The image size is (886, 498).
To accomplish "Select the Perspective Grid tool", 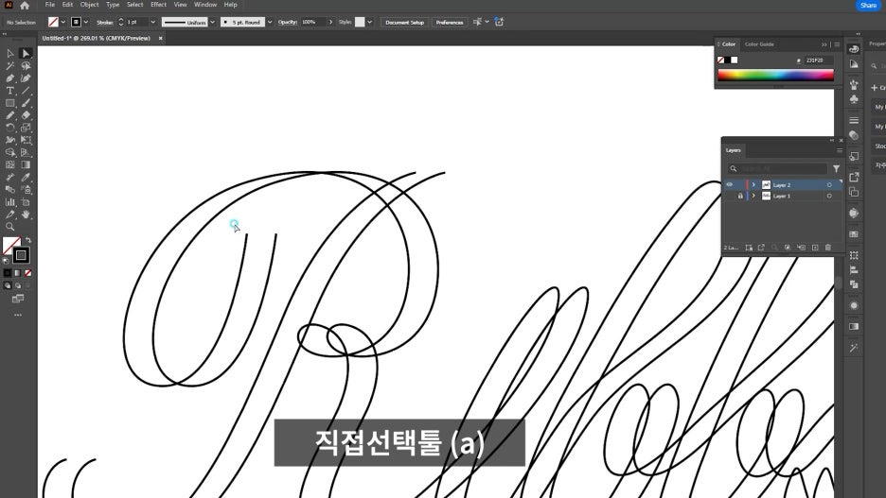I will point(26,152).
